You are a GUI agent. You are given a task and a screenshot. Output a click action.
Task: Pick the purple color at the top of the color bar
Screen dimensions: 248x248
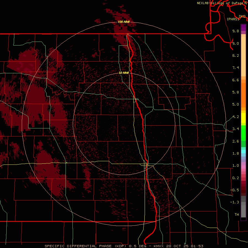coord(243,27)
